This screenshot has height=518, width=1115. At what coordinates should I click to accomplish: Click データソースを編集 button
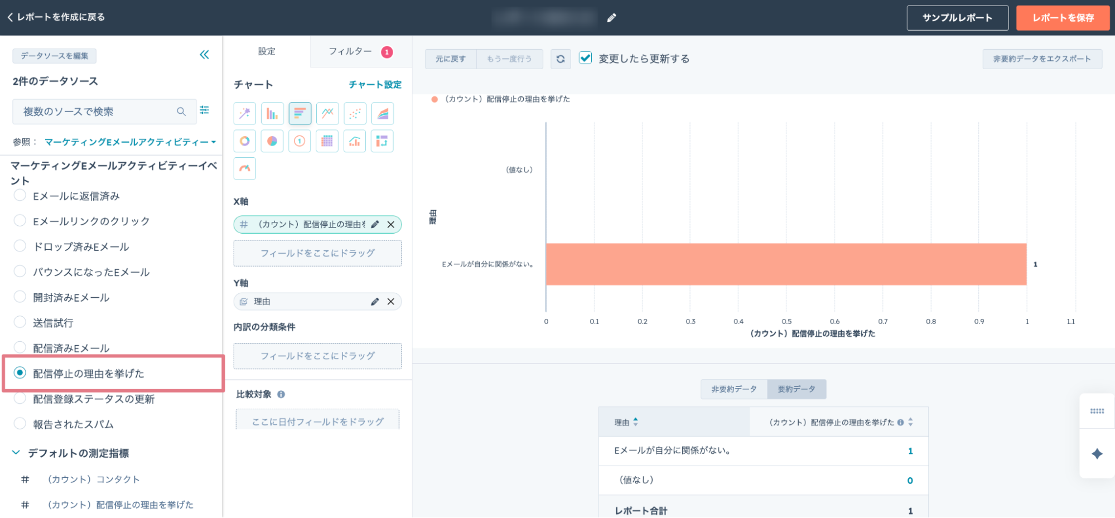[x=55, y=56]
